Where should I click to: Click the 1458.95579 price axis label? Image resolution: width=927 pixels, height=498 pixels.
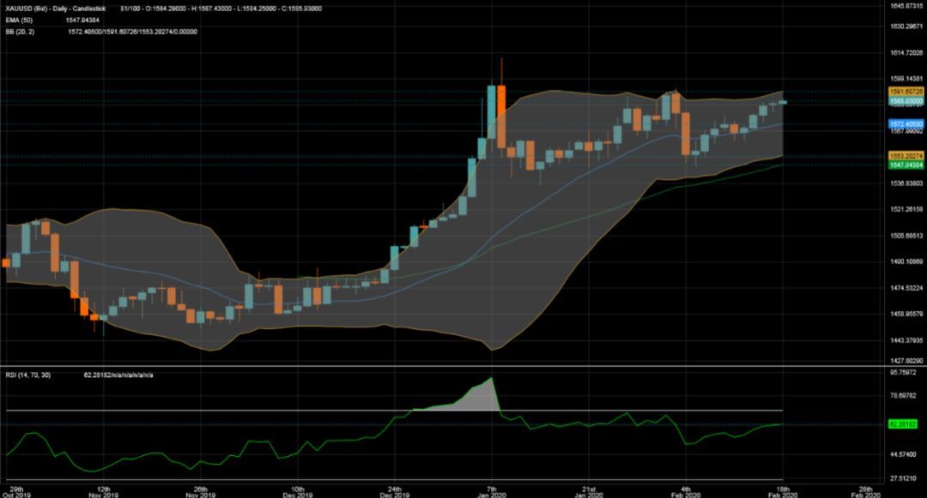tap(906, 314)
